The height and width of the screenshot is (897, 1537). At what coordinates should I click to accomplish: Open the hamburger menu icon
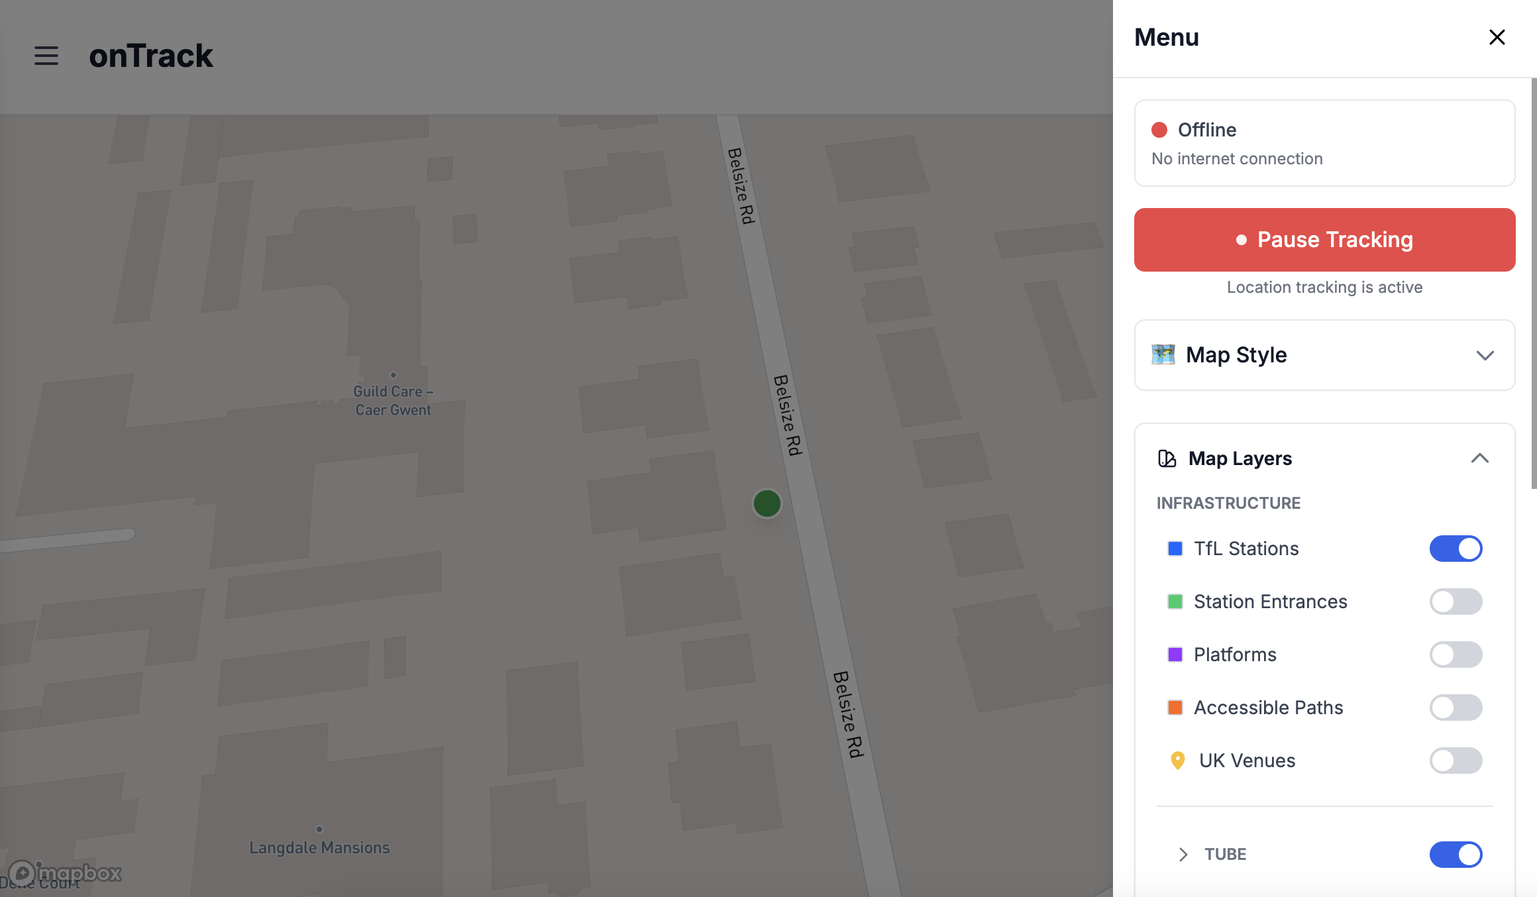46,56
